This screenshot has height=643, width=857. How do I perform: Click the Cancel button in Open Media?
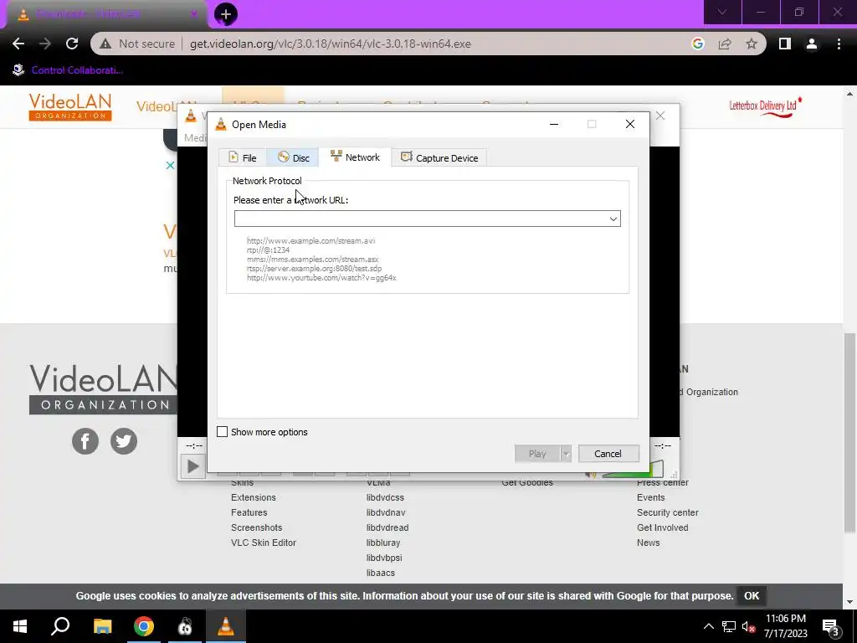pos(608,453)
